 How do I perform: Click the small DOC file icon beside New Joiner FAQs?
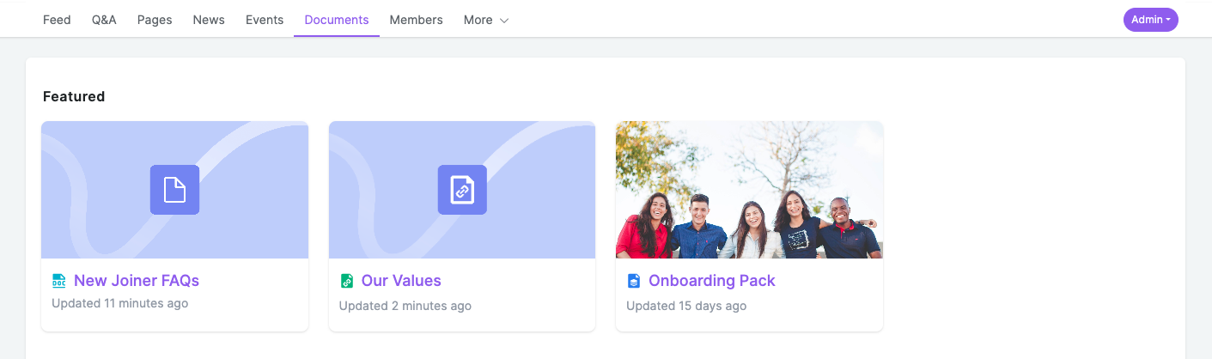(x=58, y=281)
